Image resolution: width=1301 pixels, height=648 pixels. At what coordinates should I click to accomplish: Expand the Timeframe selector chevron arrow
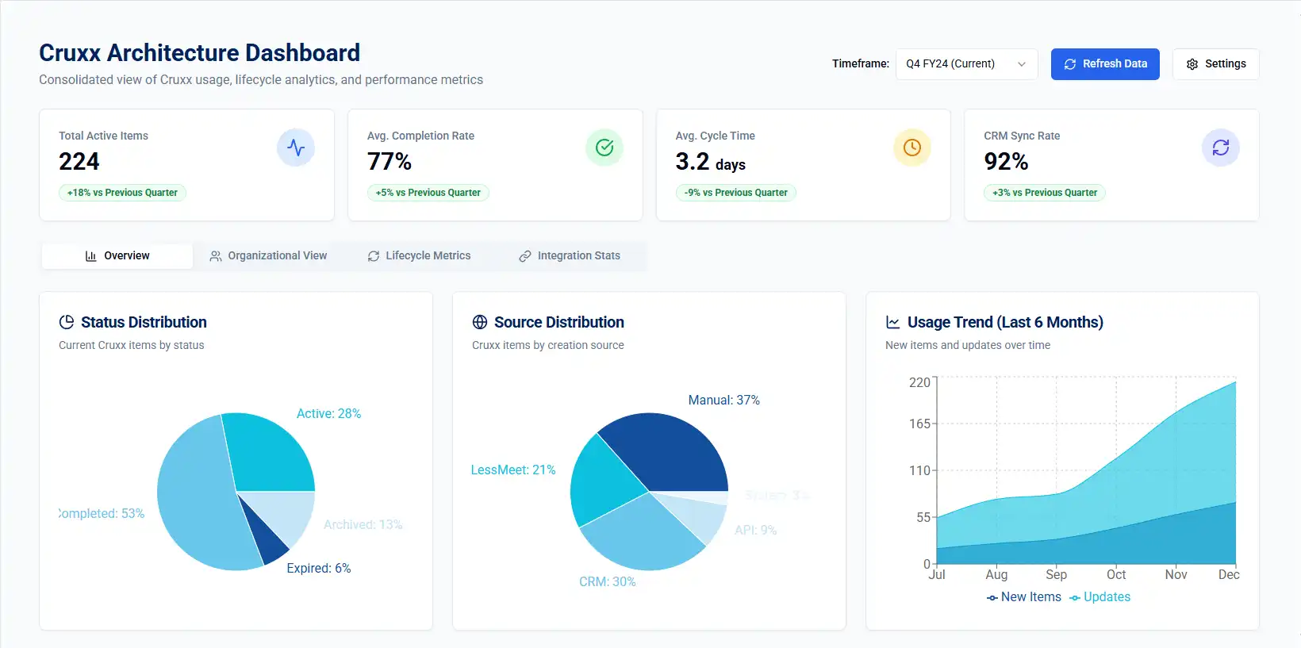pyautogui.click(x=1022, y=64)
